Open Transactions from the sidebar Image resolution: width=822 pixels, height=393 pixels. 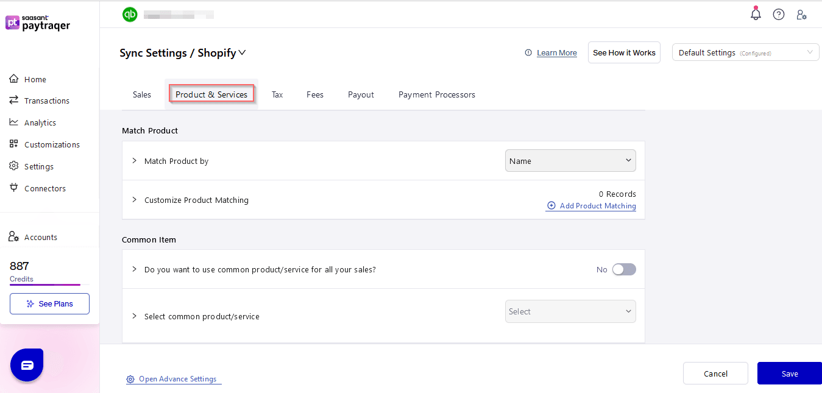click(x=46, y=101)
